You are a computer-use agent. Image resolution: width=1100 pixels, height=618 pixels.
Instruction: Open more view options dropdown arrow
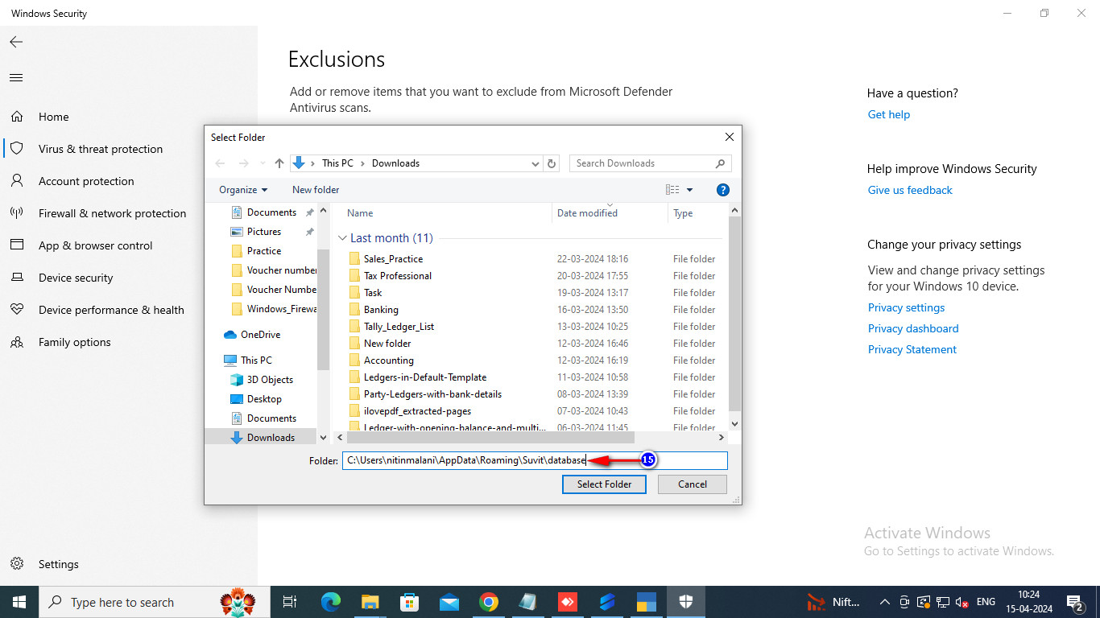point(690,190)
